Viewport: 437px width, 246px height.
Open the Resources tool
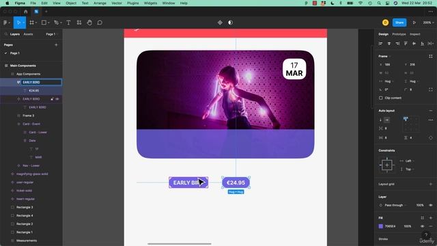[x=79, y=23]
